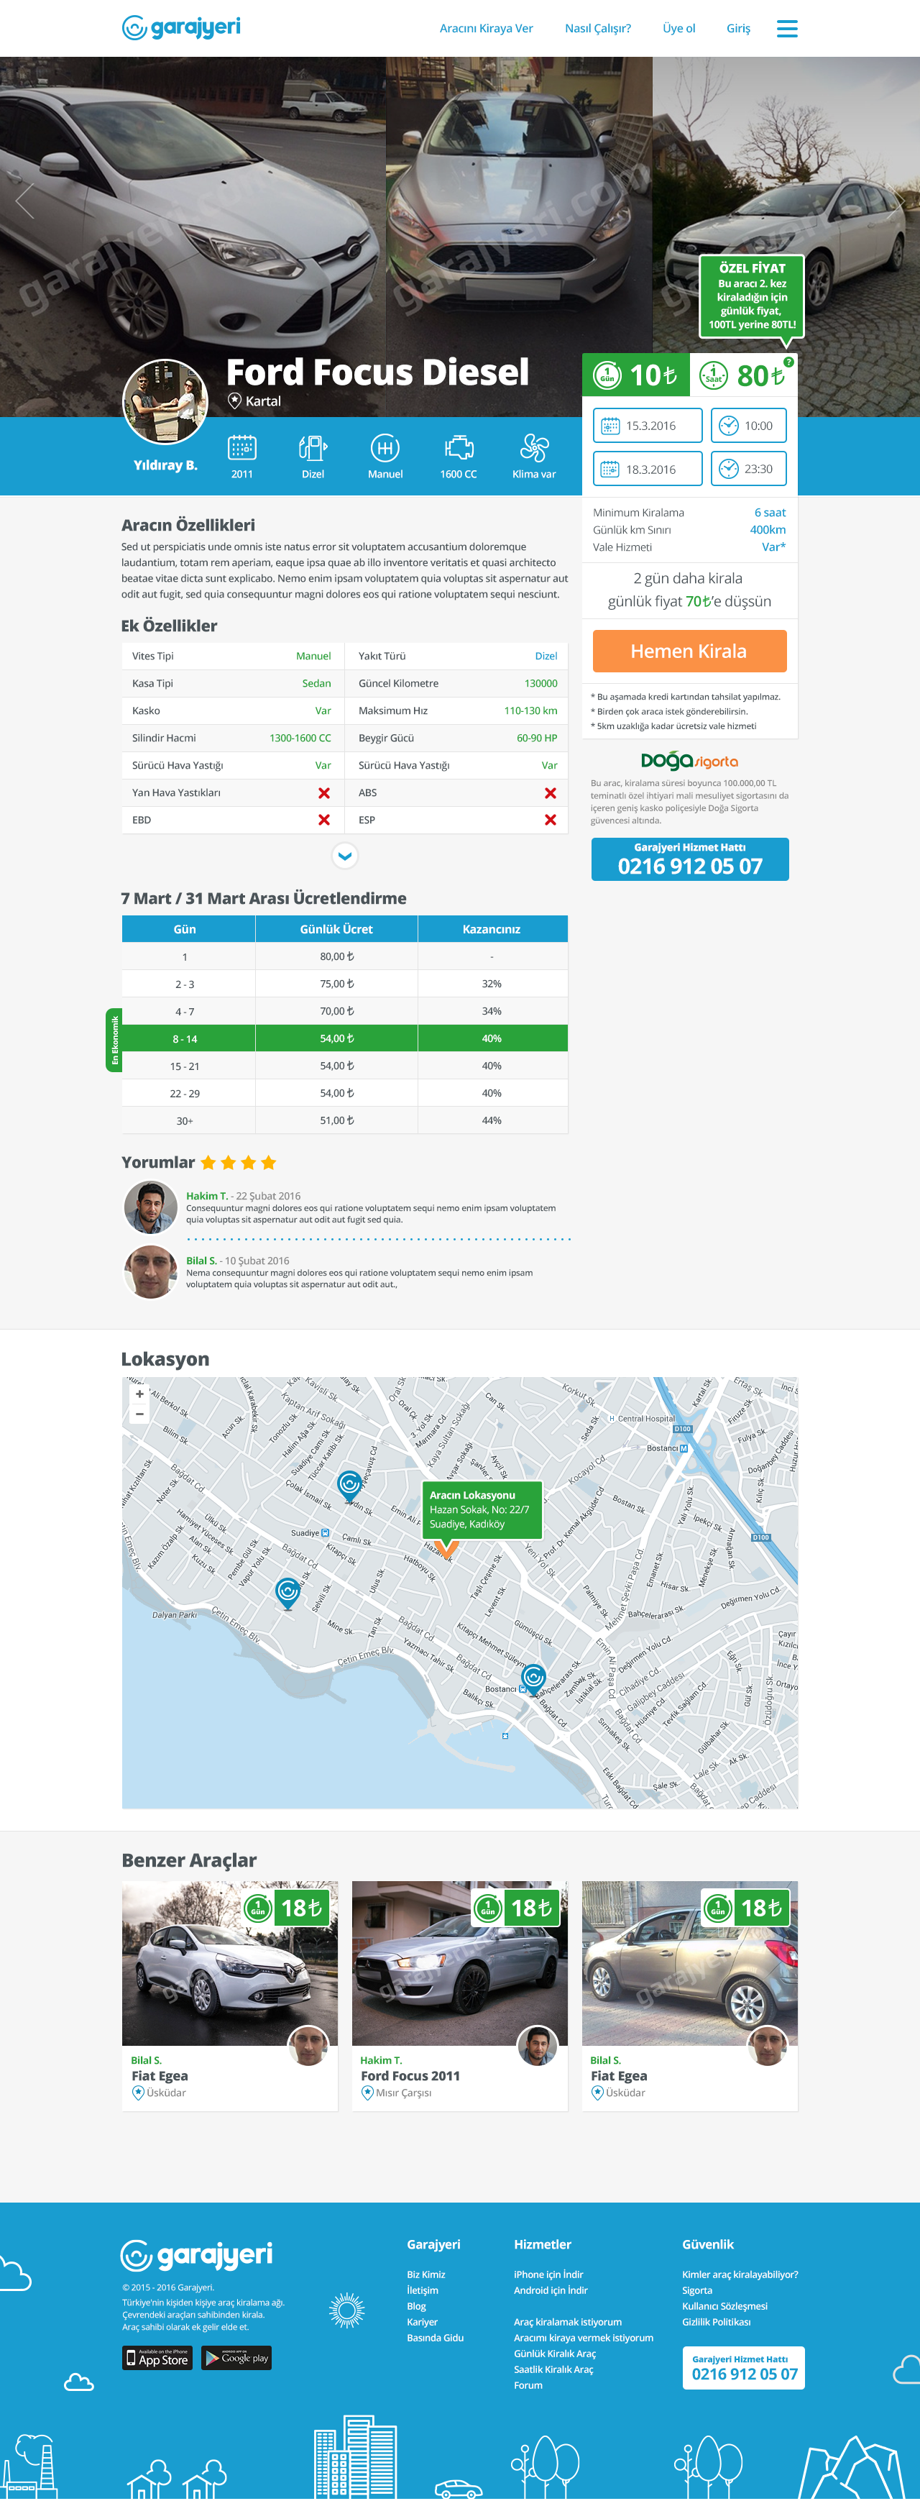Viewport: 920px width, 2501px height.
Task: Click the 1600 CC engine icon
Action: point(459,447)
